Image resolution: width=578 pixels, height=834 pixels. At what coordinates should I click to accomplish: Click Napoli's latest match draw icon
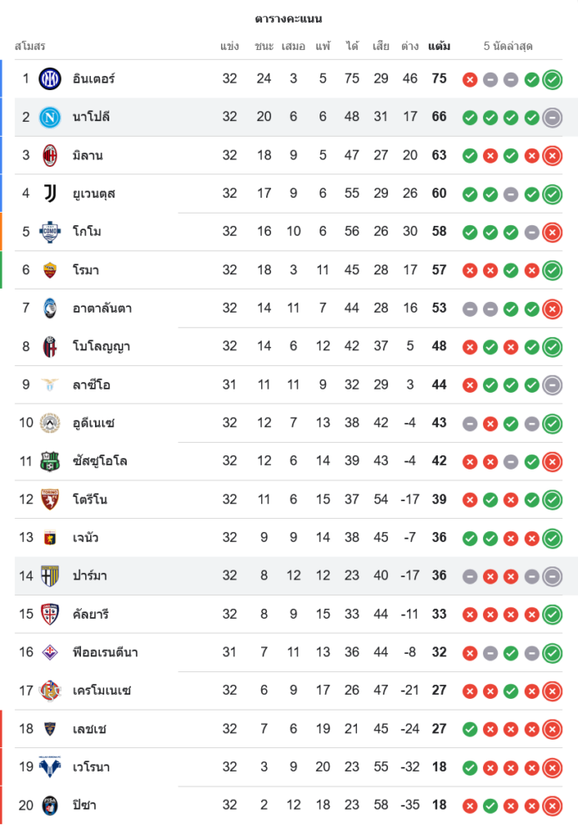coord(551,118)
